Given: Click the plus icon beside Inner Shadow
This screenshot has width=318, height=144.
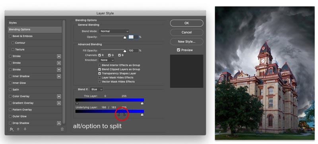Looking at the screenshot, I should (59, 76).
